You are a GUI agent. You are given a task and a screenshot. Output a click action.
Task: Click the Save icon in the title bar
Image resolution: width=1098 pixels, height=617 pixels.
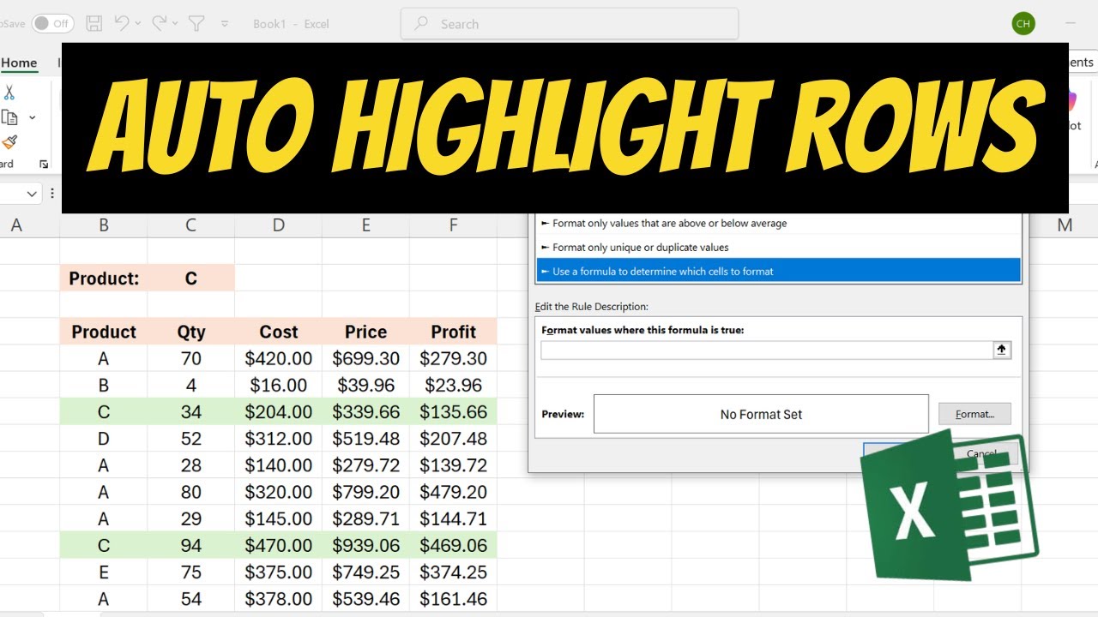click(x=94, y=24)
